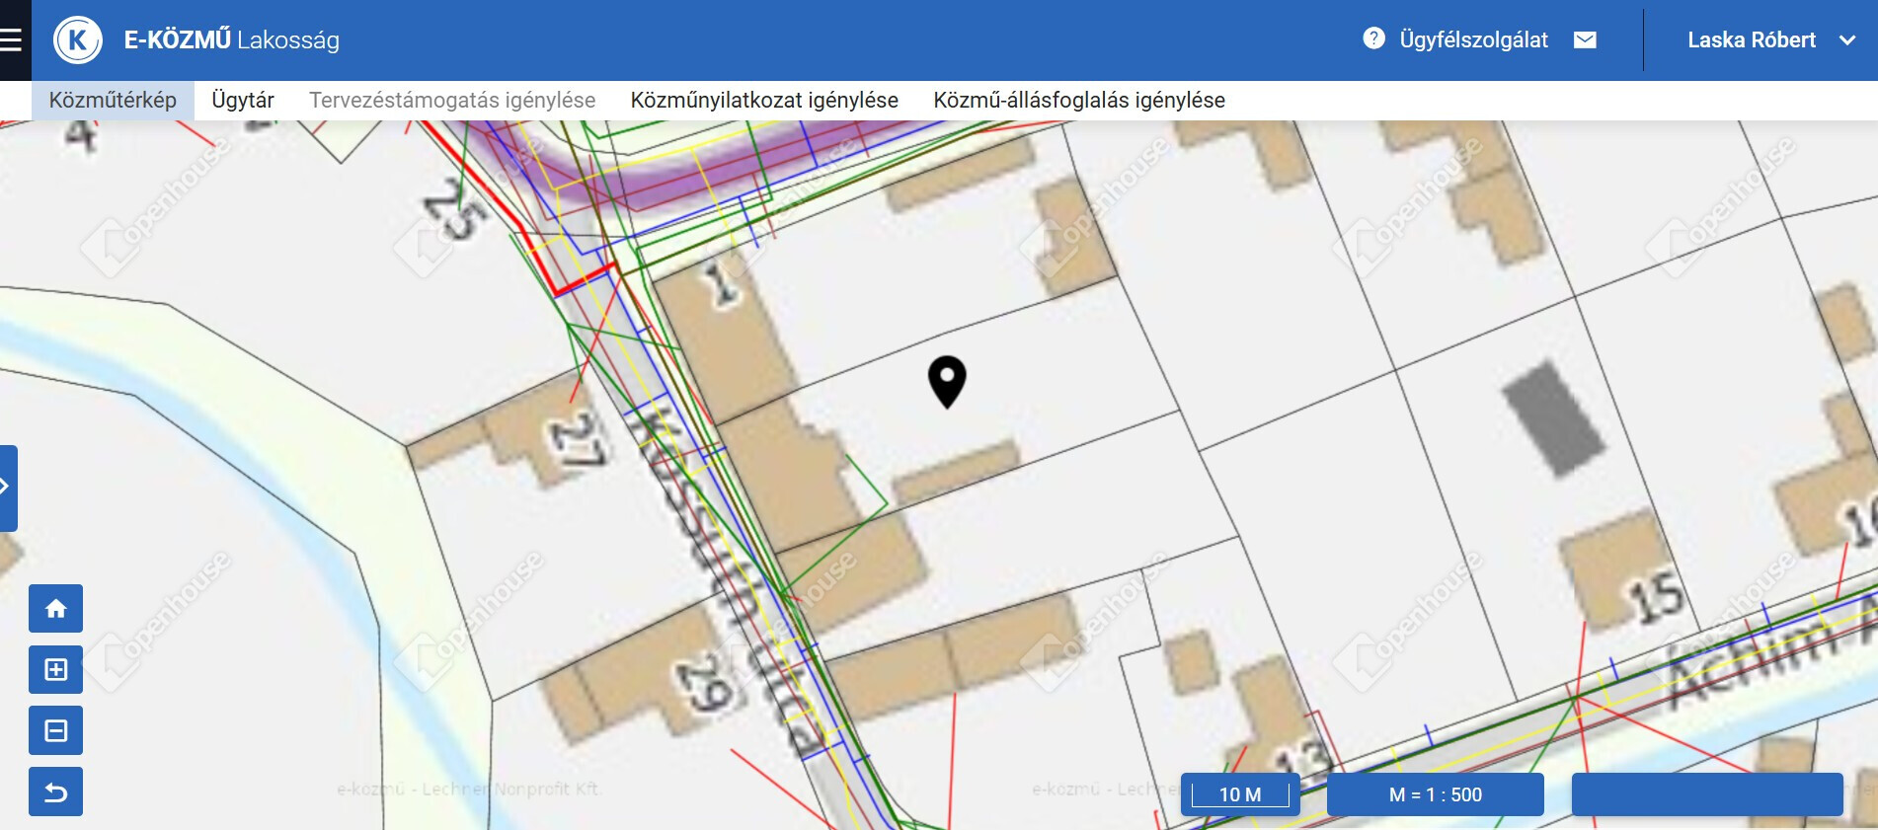Click the chevron next to user name
Screen dimensions: 1878x830
(1847, 40)
